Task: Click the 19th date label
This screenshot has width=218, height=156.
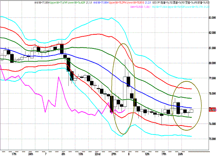Action: tap(164, 154)
